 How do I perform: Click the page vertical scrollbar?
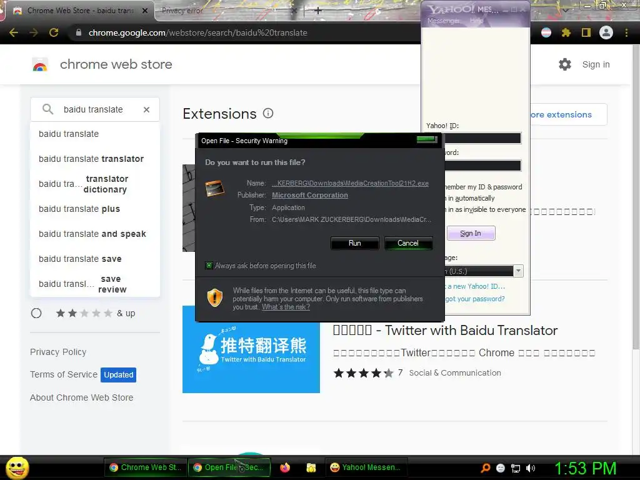(636, 196)
